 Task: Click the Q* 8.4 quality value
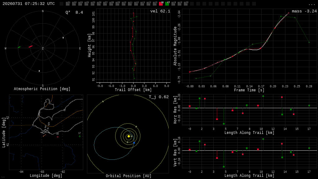click(x=74, y=12)
